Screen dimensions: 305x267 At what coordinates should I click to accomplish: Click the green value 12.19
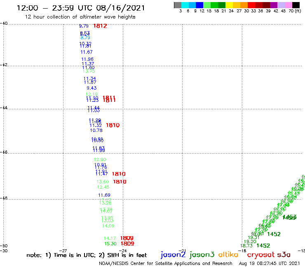point(91,94)
